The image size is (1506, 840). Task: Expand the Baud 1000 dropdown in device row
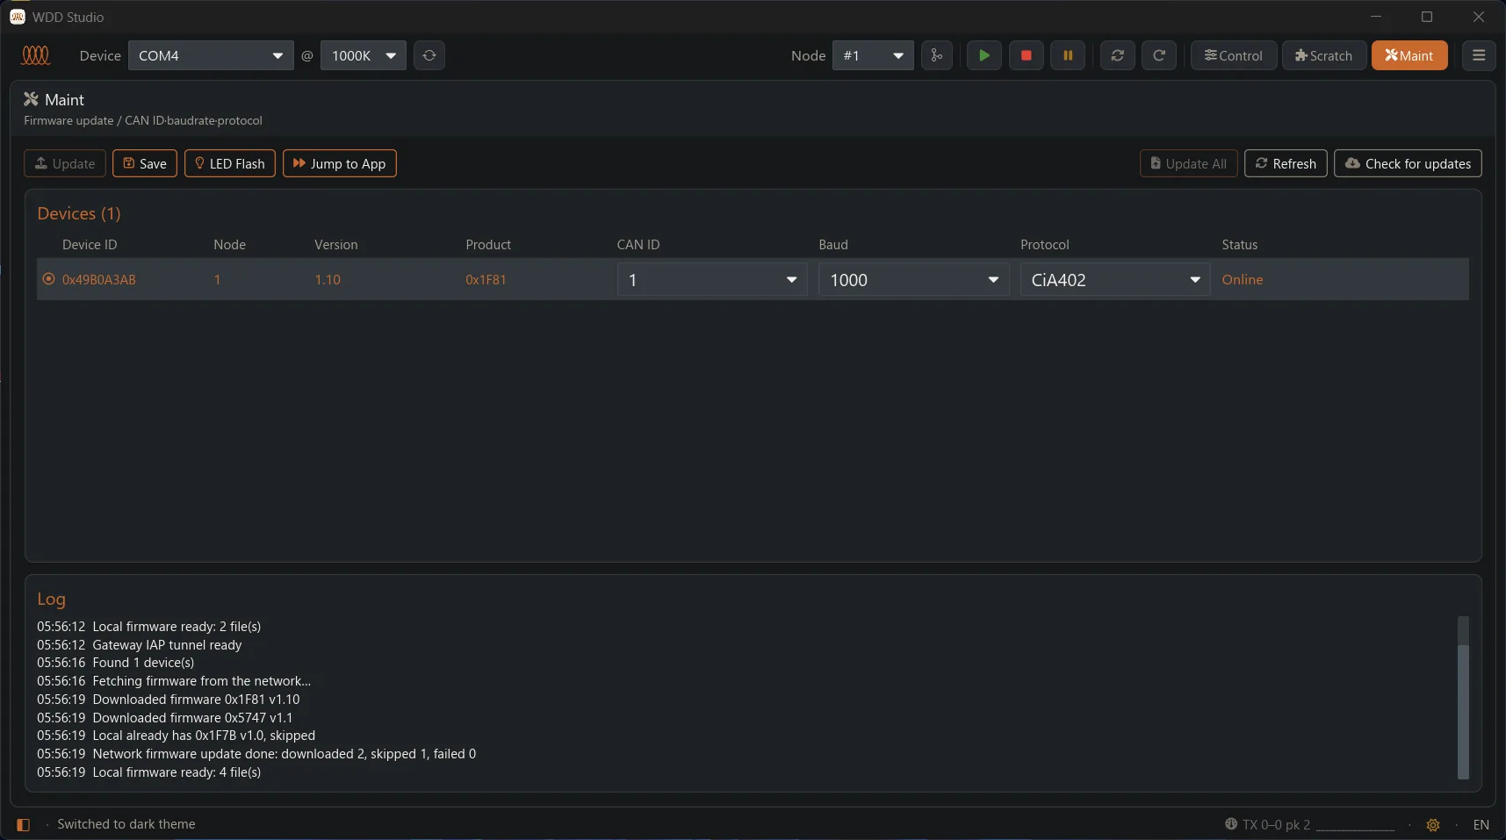tap(914, 280)
